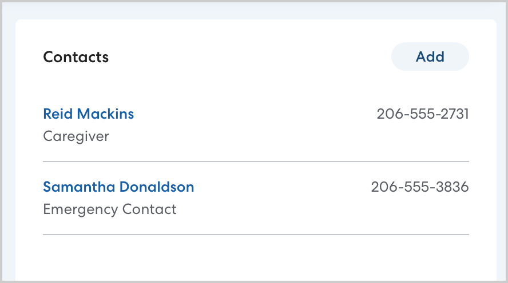
Task: Click the divider line below Emergency Contact
Action: [x=256, y=235]
